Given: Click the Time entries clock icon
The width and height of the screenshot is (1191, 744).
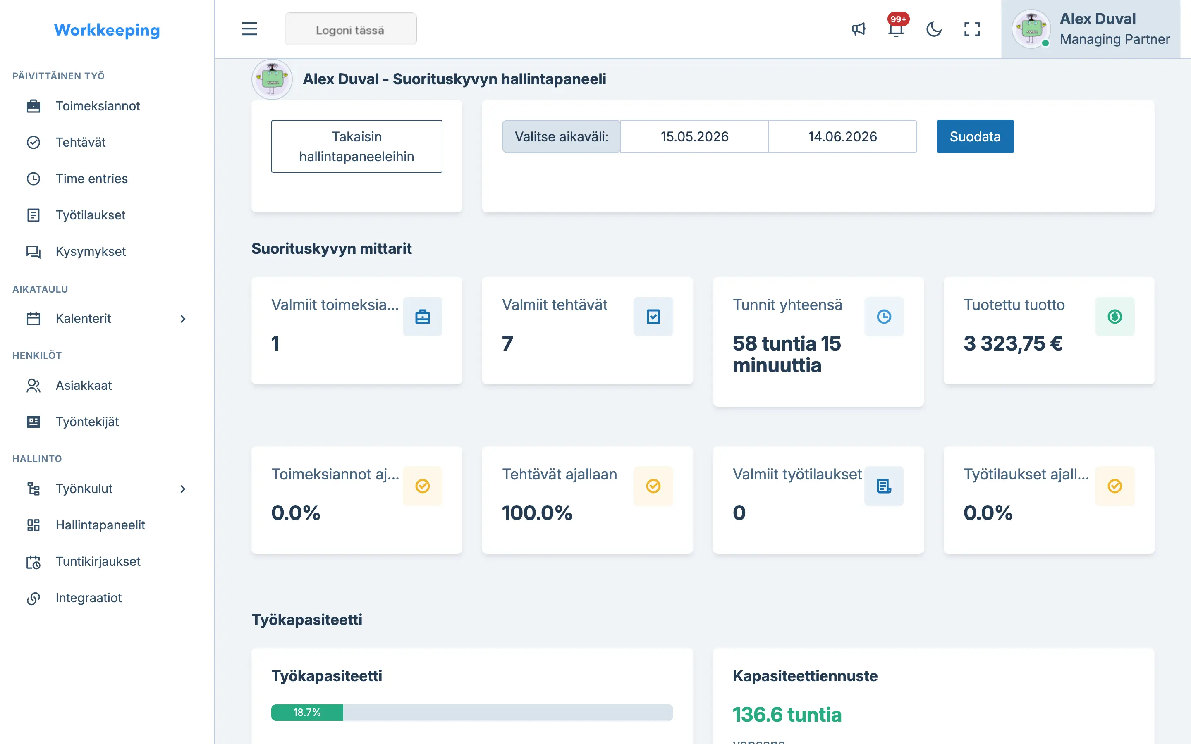Looking at the screenshot, I should pos(33,179).
